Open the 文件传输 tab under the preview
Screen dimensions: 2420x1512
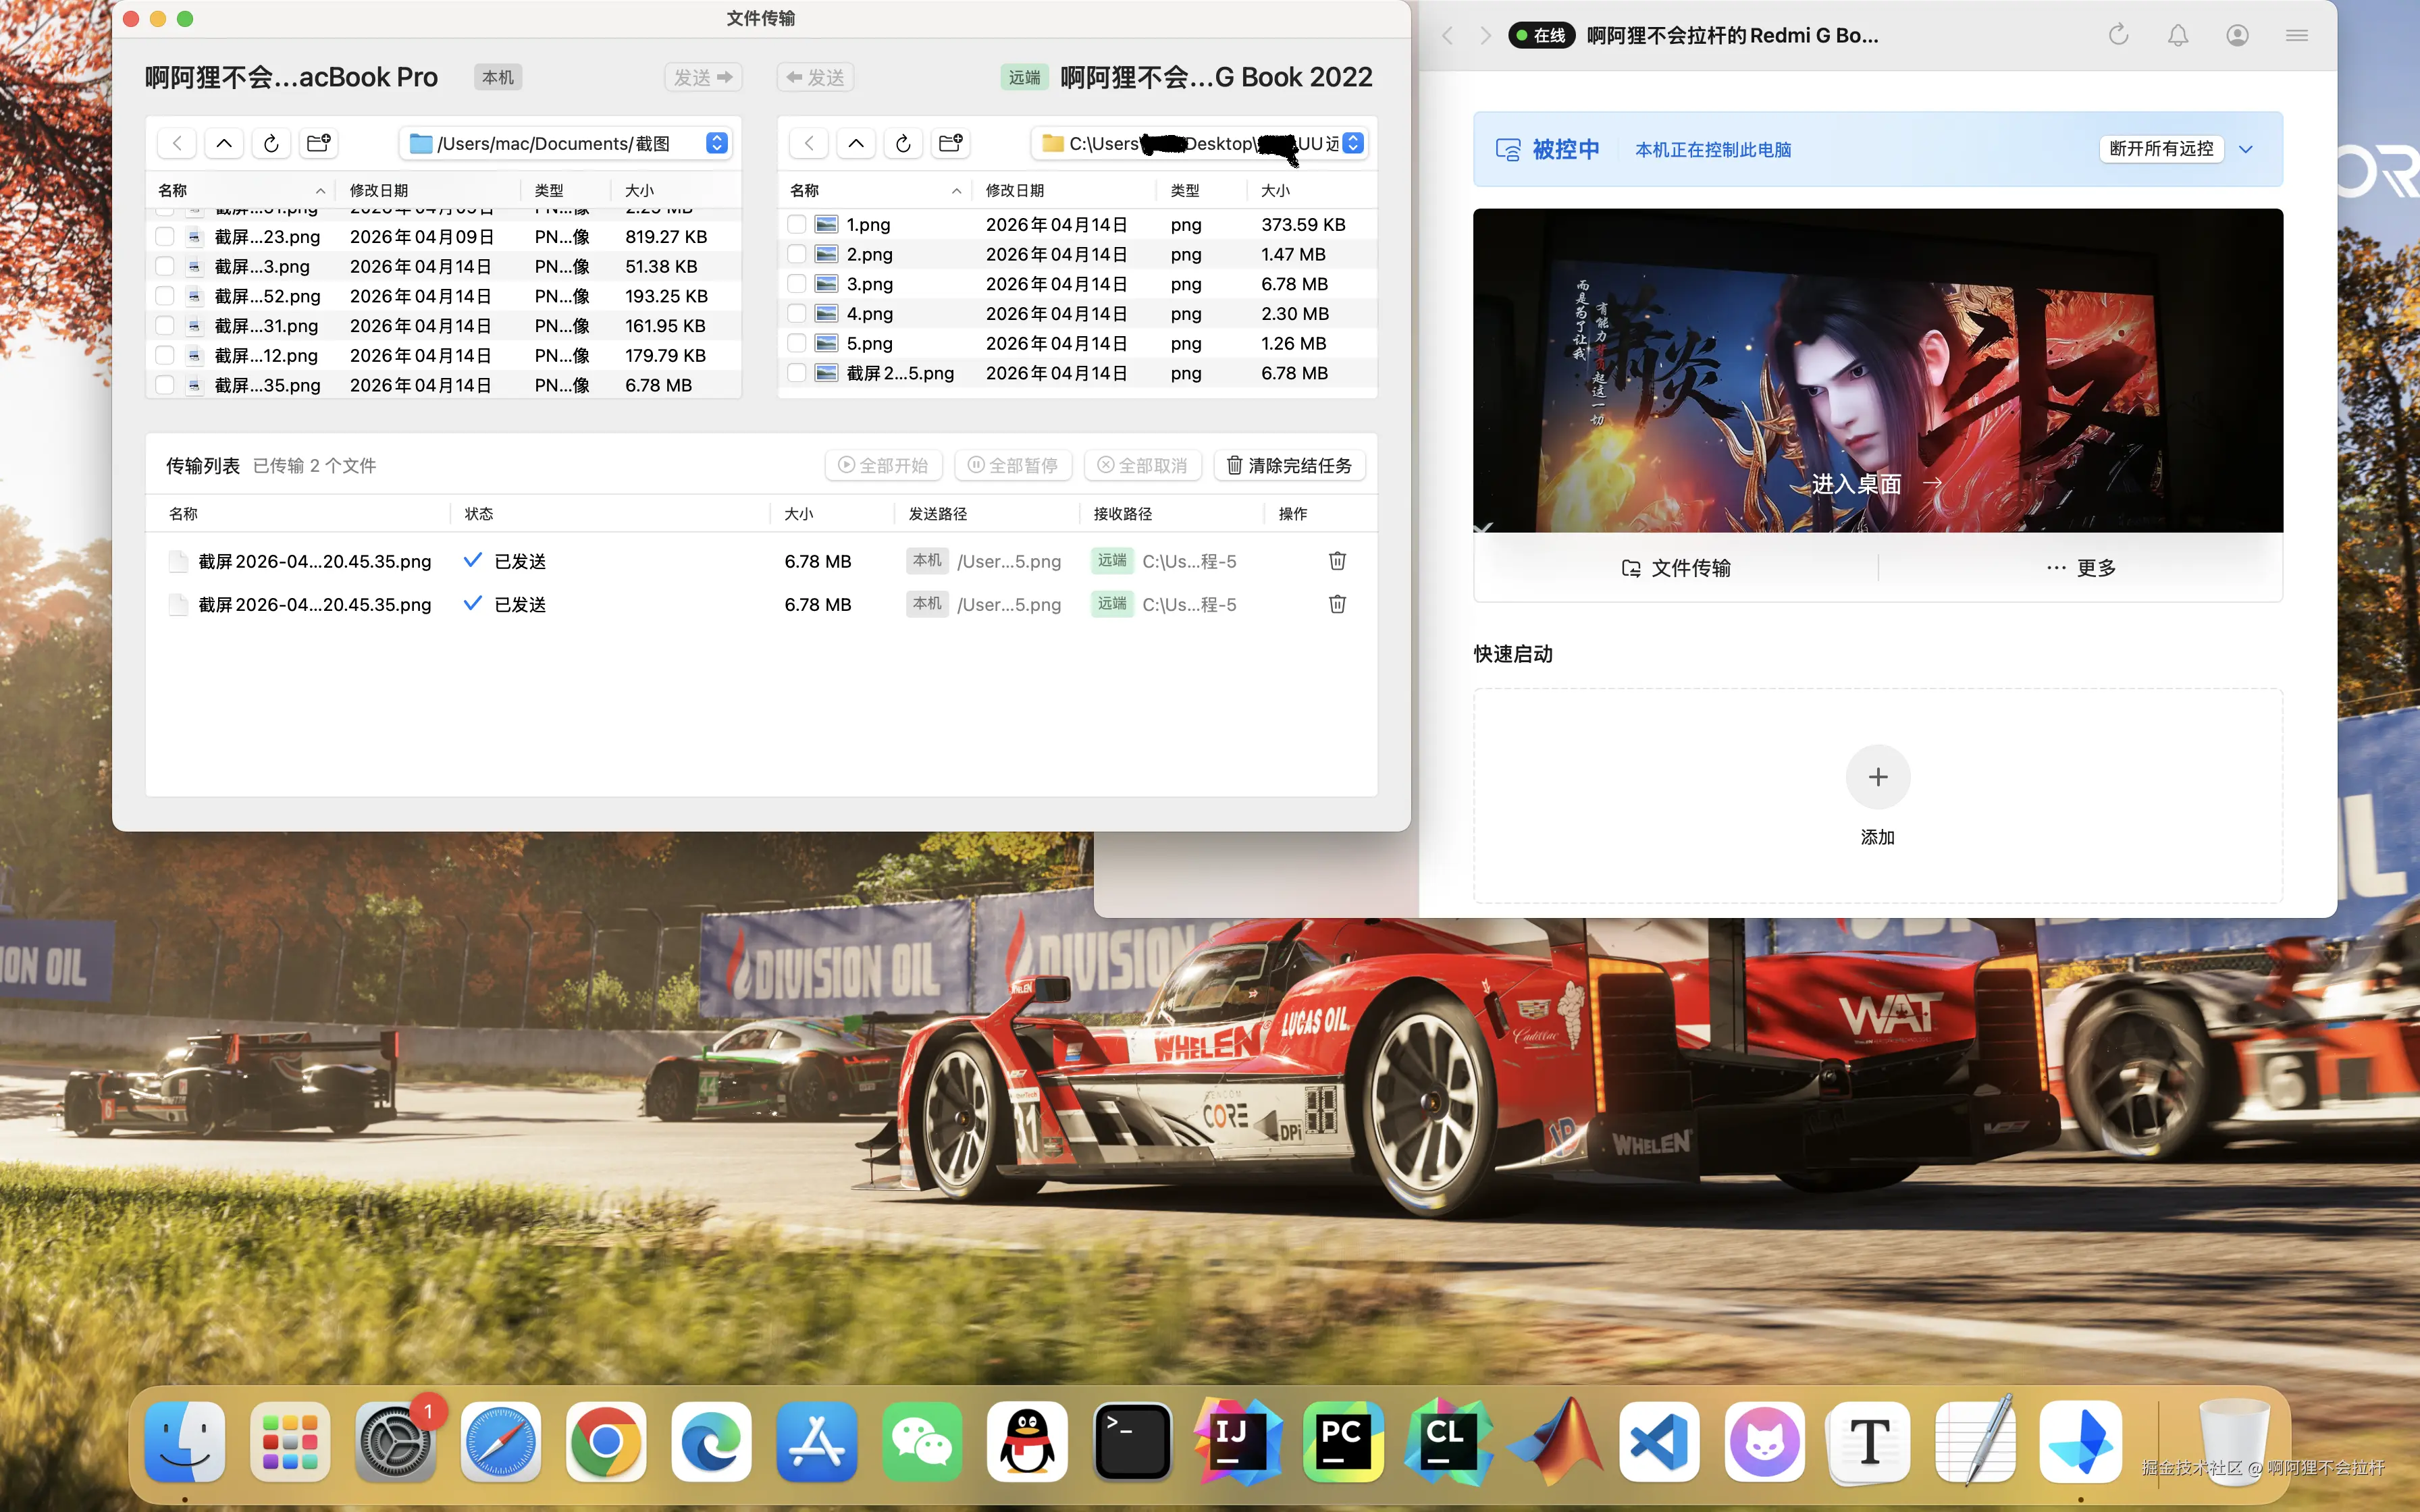(1676, 568)
